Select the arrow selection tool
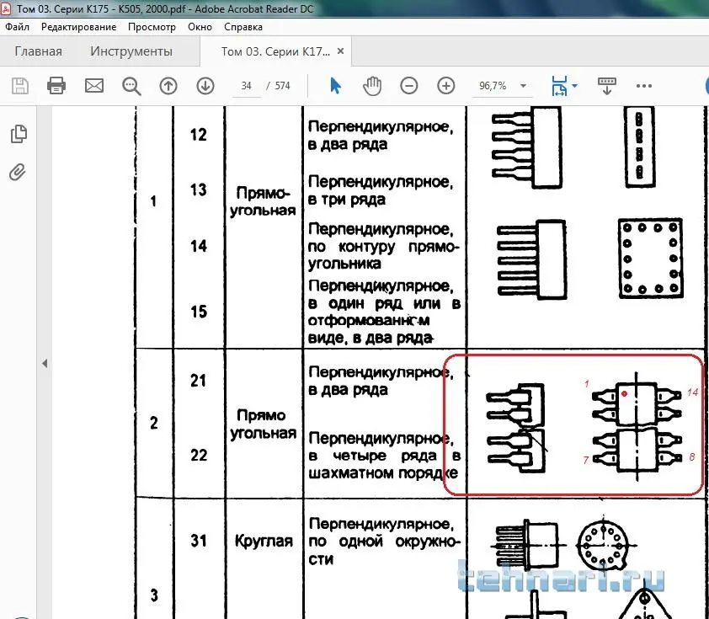Viewport: 709px width, 619px height. 335,85
